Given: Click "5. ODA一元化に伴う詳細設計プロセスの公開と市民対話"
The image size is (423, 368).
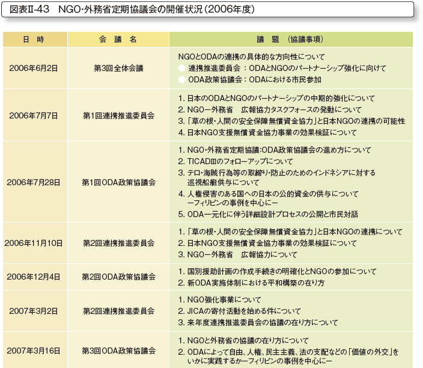Looking at the screenshot, I should coord(268,215).
